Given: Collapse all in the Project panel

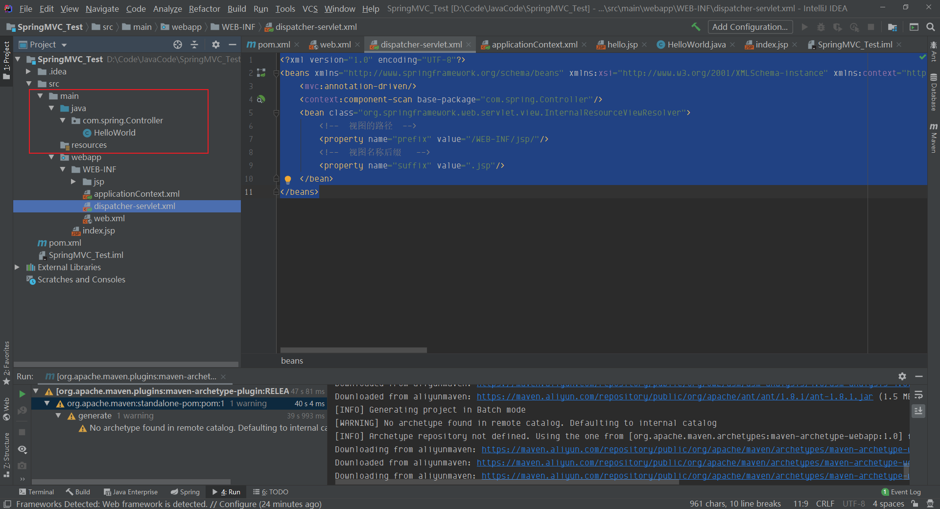Looking at the screenshot, I should click(x=194, y=45).
